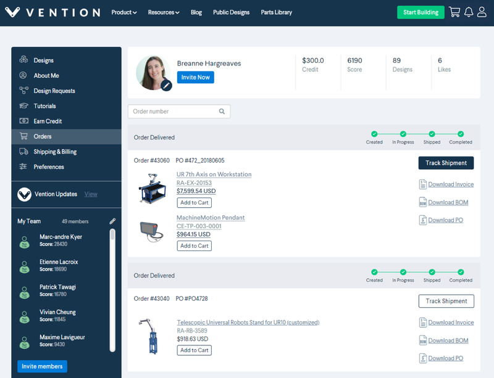The image size is (494, 378).
Task: Click the Designs cubes icon in sidebar
Action: coord(23,59)
